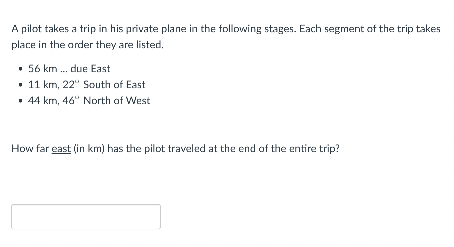454x247 pixels.
Task: Select the text 11 km, 22° South of East
Action: [x=87, y=85]
